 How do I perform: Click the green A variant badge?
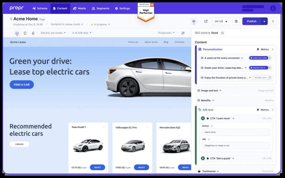203,118
